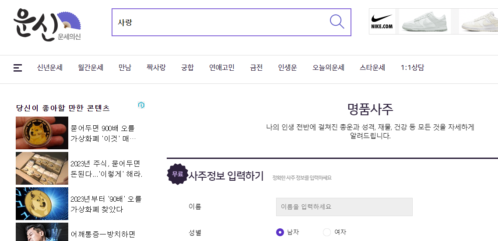Open the 신년운세 menu
Viewport: 498px width, 241px height.
tap(50, 68)
